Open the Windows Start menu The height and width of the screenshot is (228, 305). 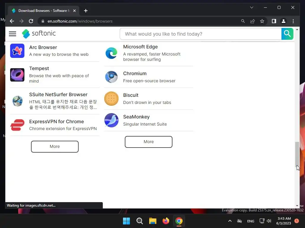coord(126,221)
